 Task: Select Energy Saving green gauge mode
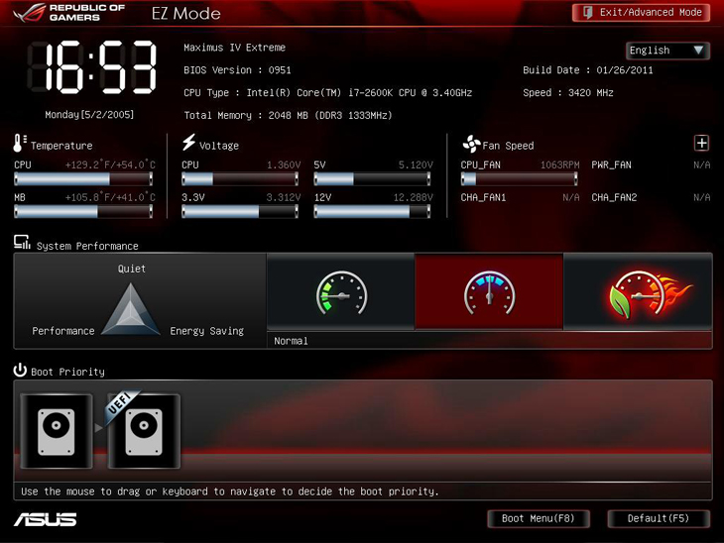(340, 292)
